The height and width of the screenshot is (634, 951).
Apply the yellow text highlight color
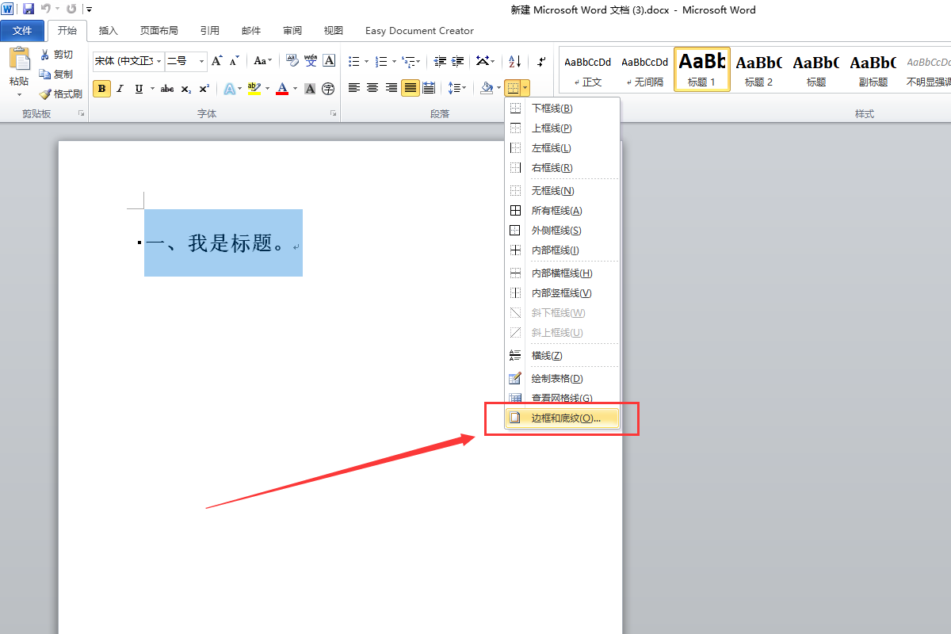(x=254, y=89)
